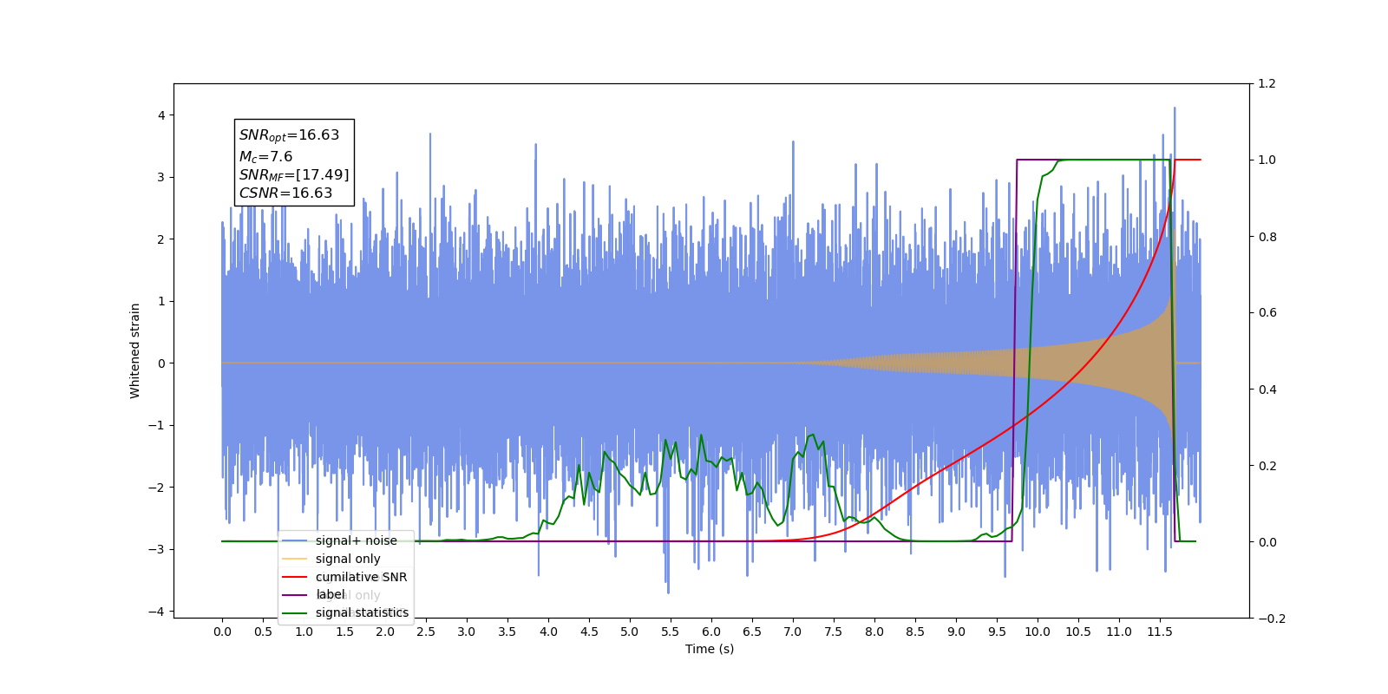Click the 3 tick on the Whitened strain axis

point(161,177)
